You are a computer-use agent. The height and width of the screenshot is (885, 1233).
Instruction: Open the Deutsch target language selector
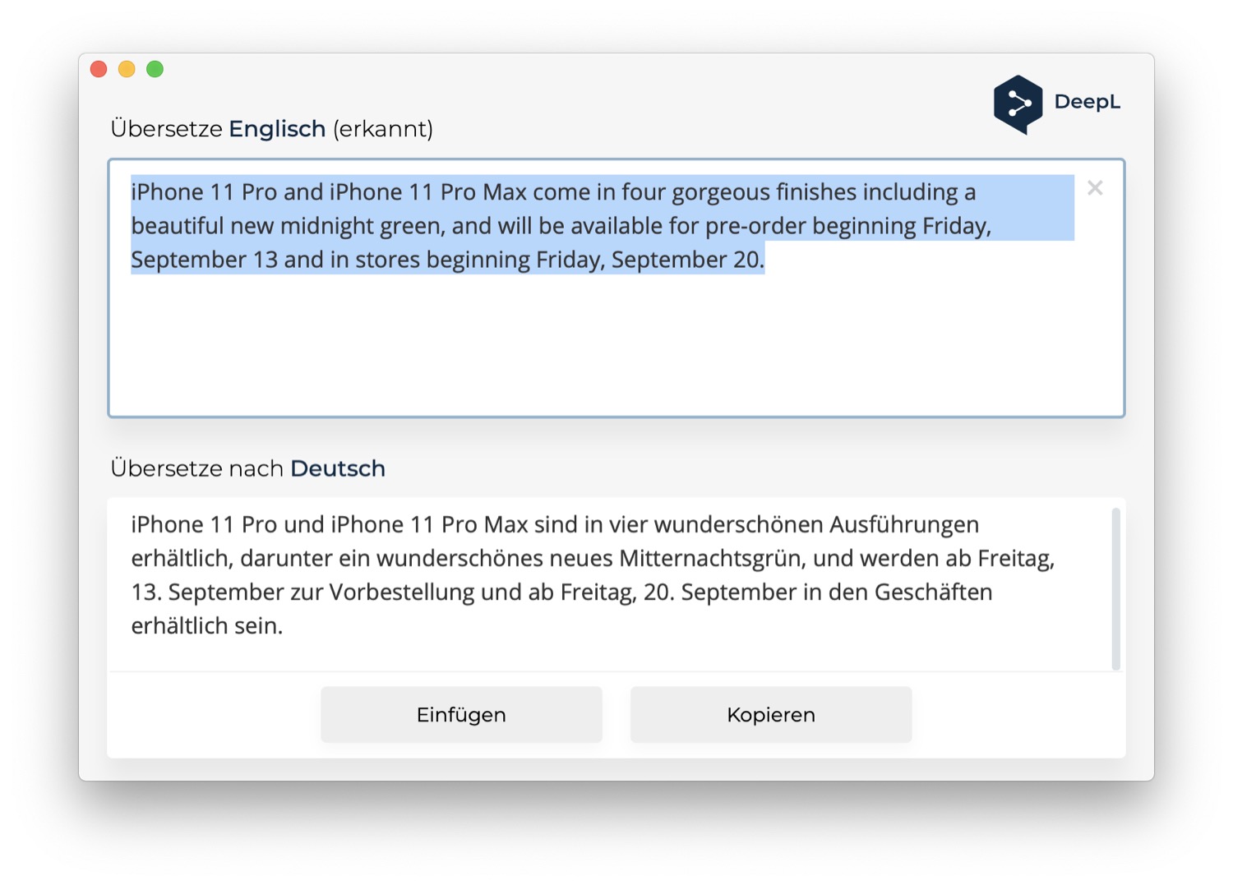pos(338,468)
